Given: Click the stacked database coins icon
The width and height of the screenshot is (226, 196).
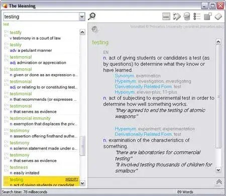Looking at the screenshot, I should click(x=187, y=17).
